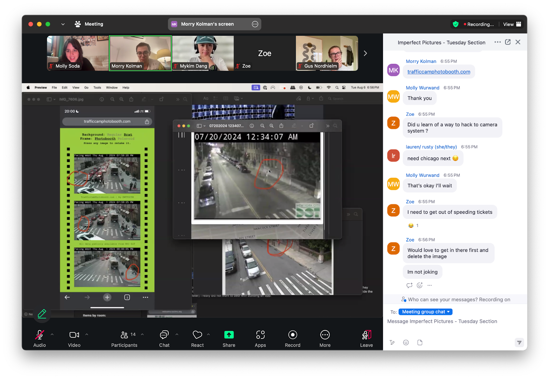Click Morry Kolman's name in chat
Screen dimensions: 549x379
pyautogui.click(x=421, y=61)
